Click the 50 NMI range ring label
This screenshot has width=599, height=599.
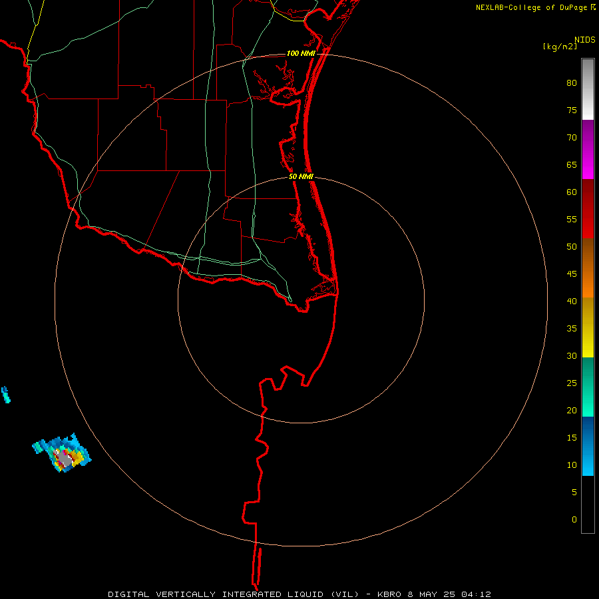pyautogui.click(x=301, y=176)
